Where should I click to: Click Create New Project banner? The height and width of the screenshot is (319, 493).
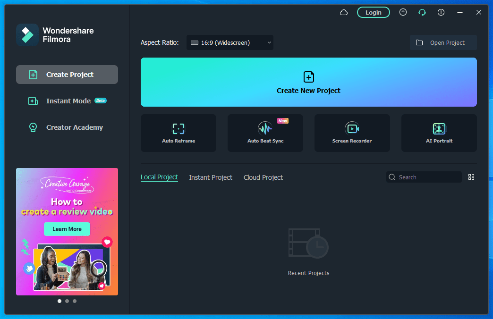308,82
